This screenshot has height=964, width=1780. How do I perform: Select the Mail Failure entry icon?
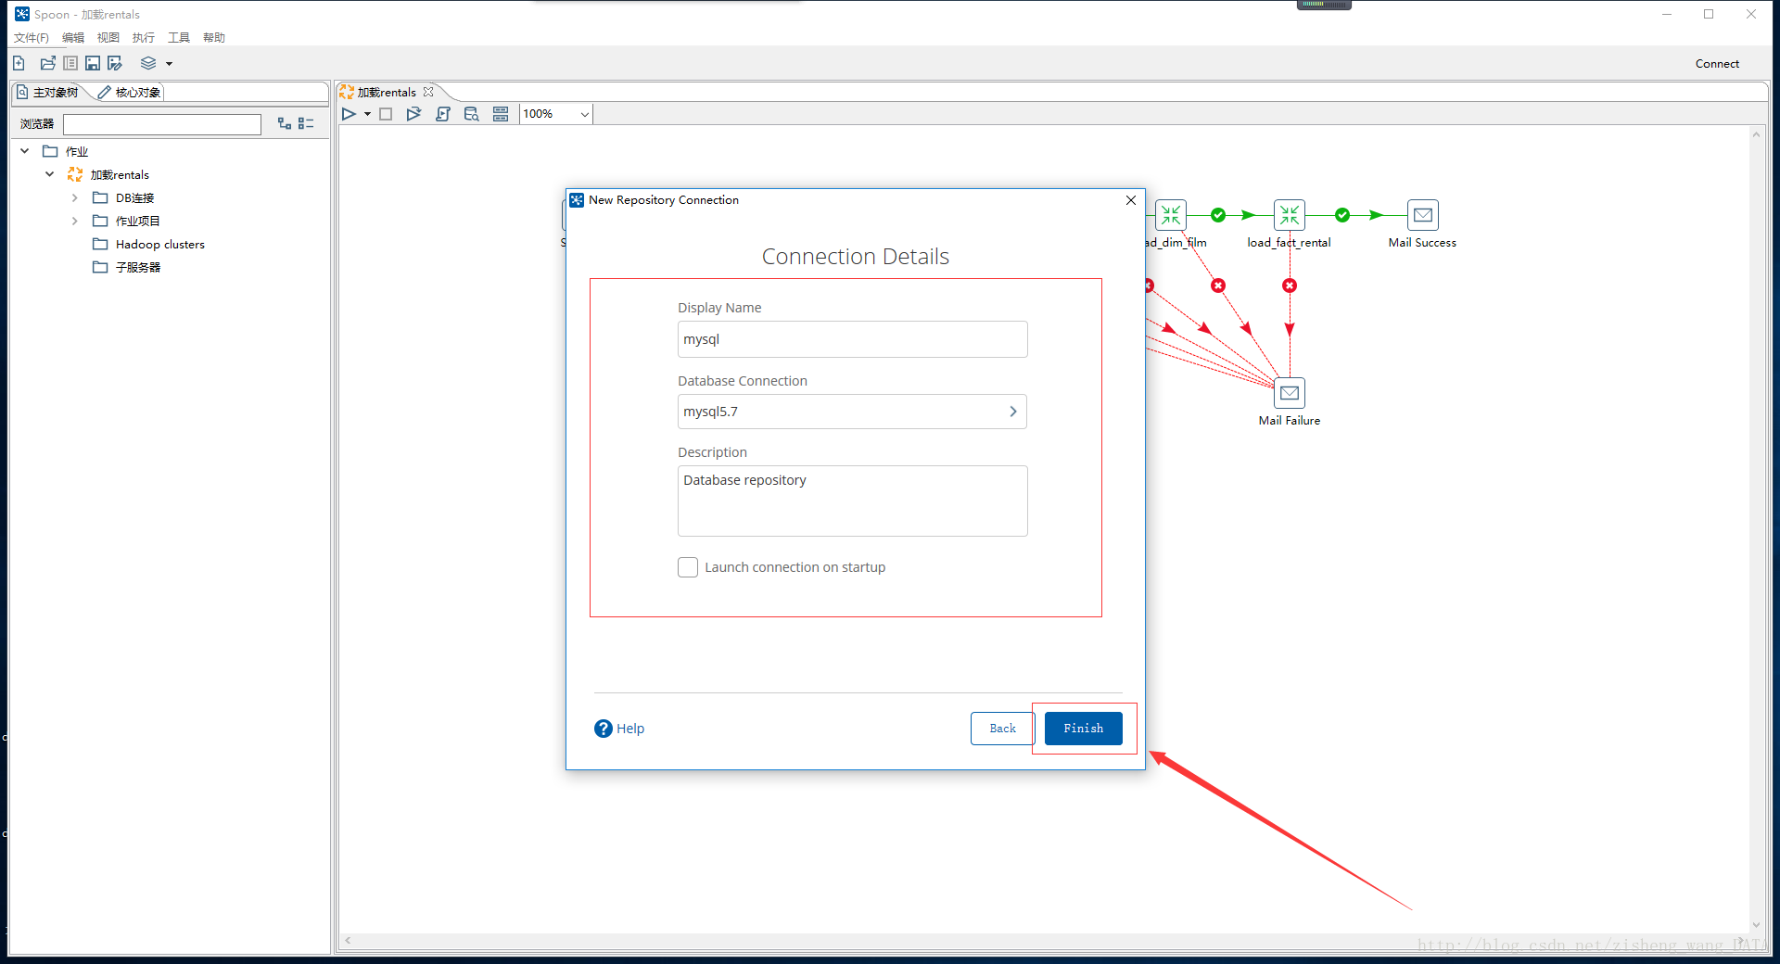(x=1290, y=393)
